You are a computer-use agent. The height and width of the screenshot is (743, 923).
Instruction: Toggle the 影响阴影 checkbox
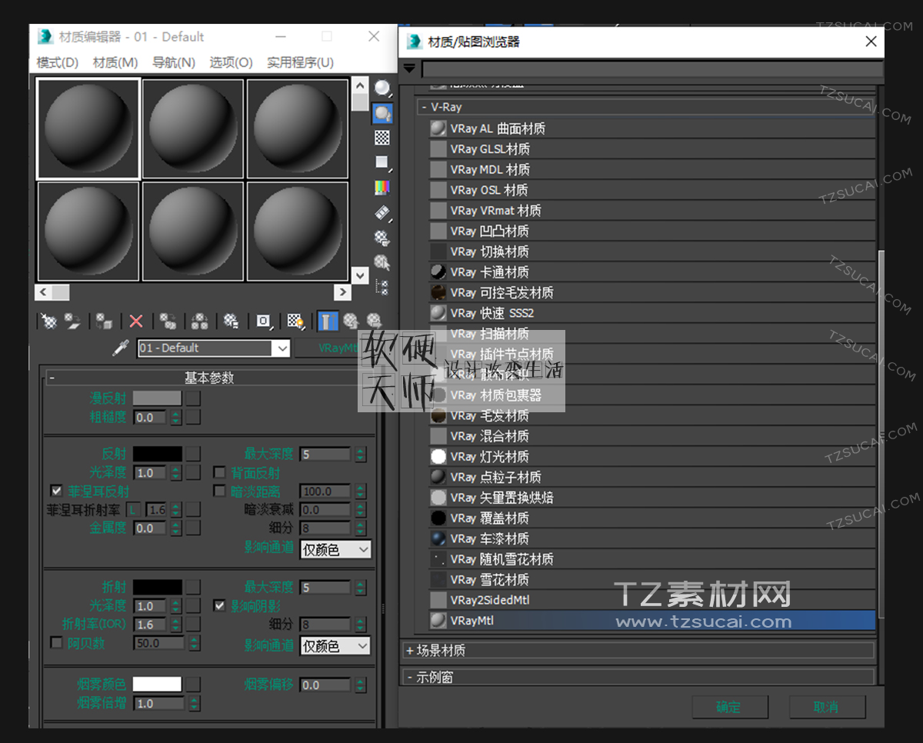click(x=219, y=605)
